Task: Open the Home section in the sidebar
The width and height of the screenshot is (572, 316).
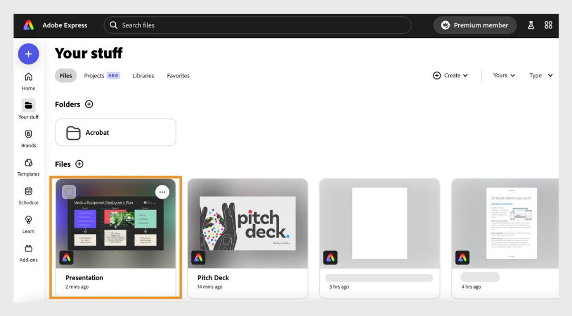Action: click(x=28, y=80)
